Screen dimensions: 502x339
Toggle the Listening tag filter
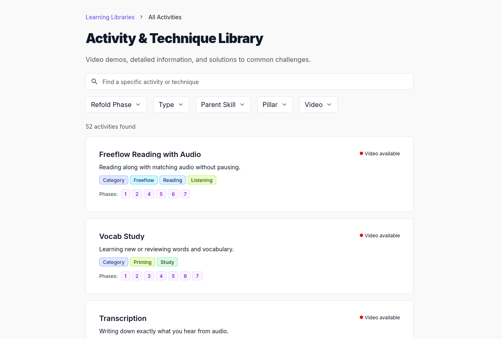tap(202, 180)
